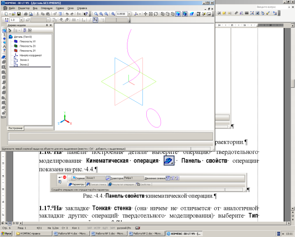Toggle tree display mode in model tree
Image resolution: width=295 pixels, height=237 pixels.
10,30
